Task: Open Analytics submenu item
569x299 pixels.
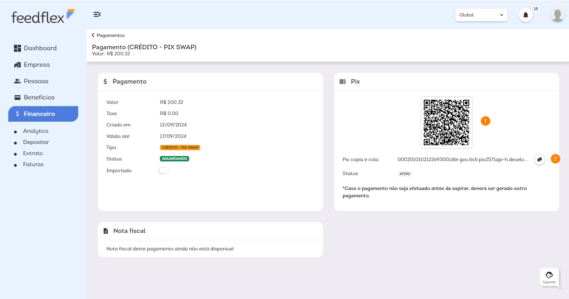Action: coord(36,131)
